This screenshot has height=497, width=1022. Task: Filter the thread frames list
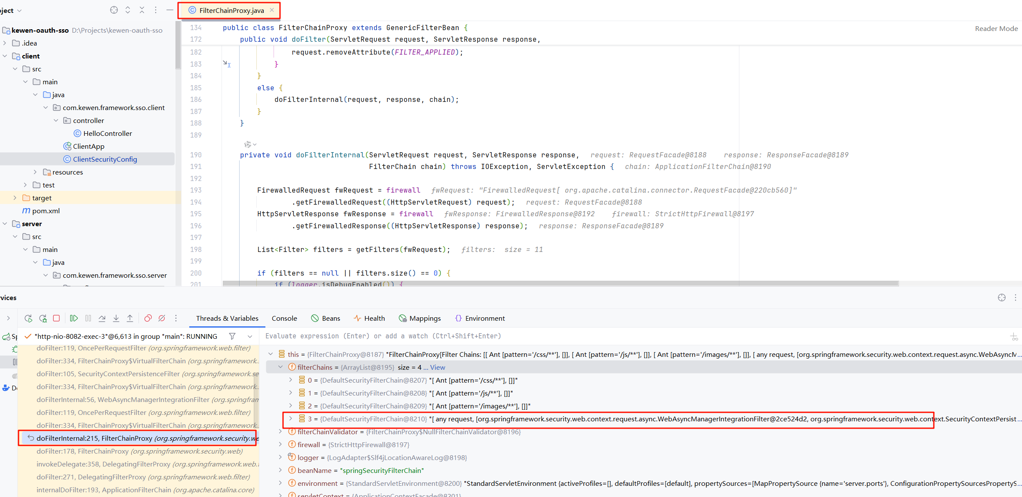point(232,336)
